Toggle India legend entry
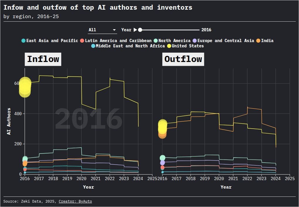Viewport: 299px width, 207px height. click(x=265, y=41)
